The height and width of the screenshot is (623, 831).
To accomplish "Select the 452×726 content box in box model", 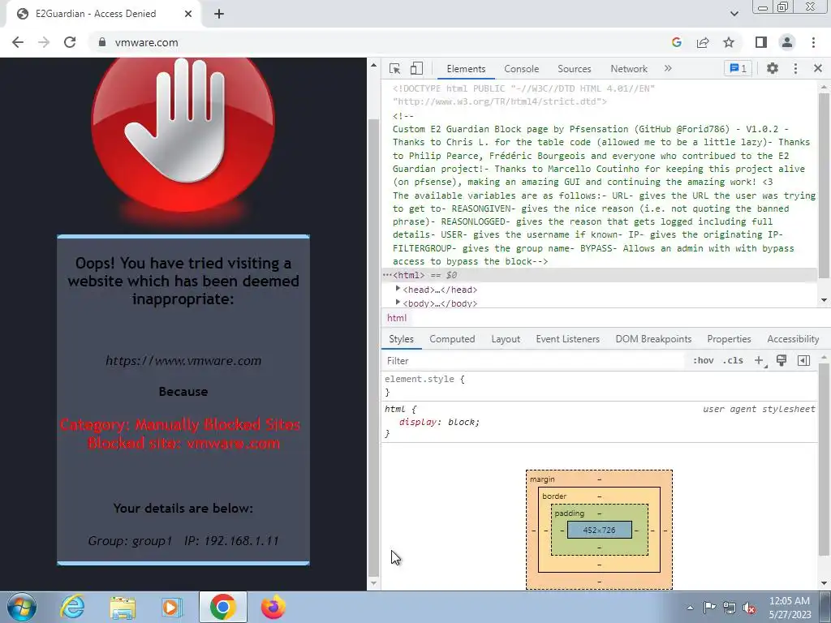I will (x=600, y=530).
